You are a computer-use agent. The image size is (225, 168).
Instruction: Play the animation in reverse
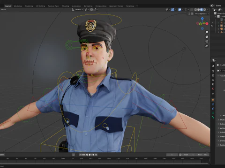click(x=87, y=155)
